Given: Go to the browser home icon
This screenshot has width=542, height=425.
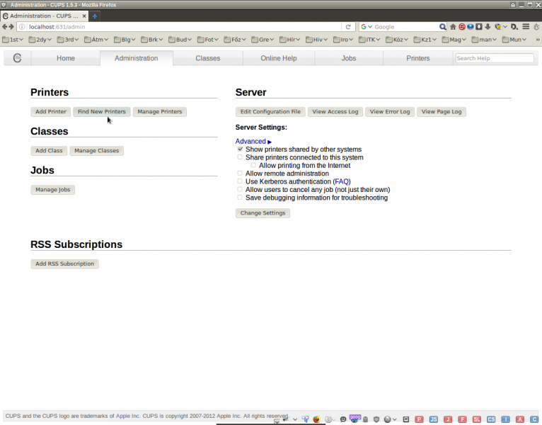Looking at the screenshot, I should [453, 27].
